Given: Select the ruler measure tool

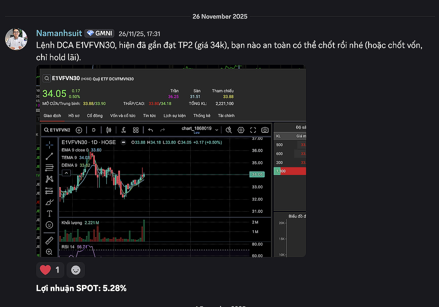Looking at the screenshot, I should [50, 240].
